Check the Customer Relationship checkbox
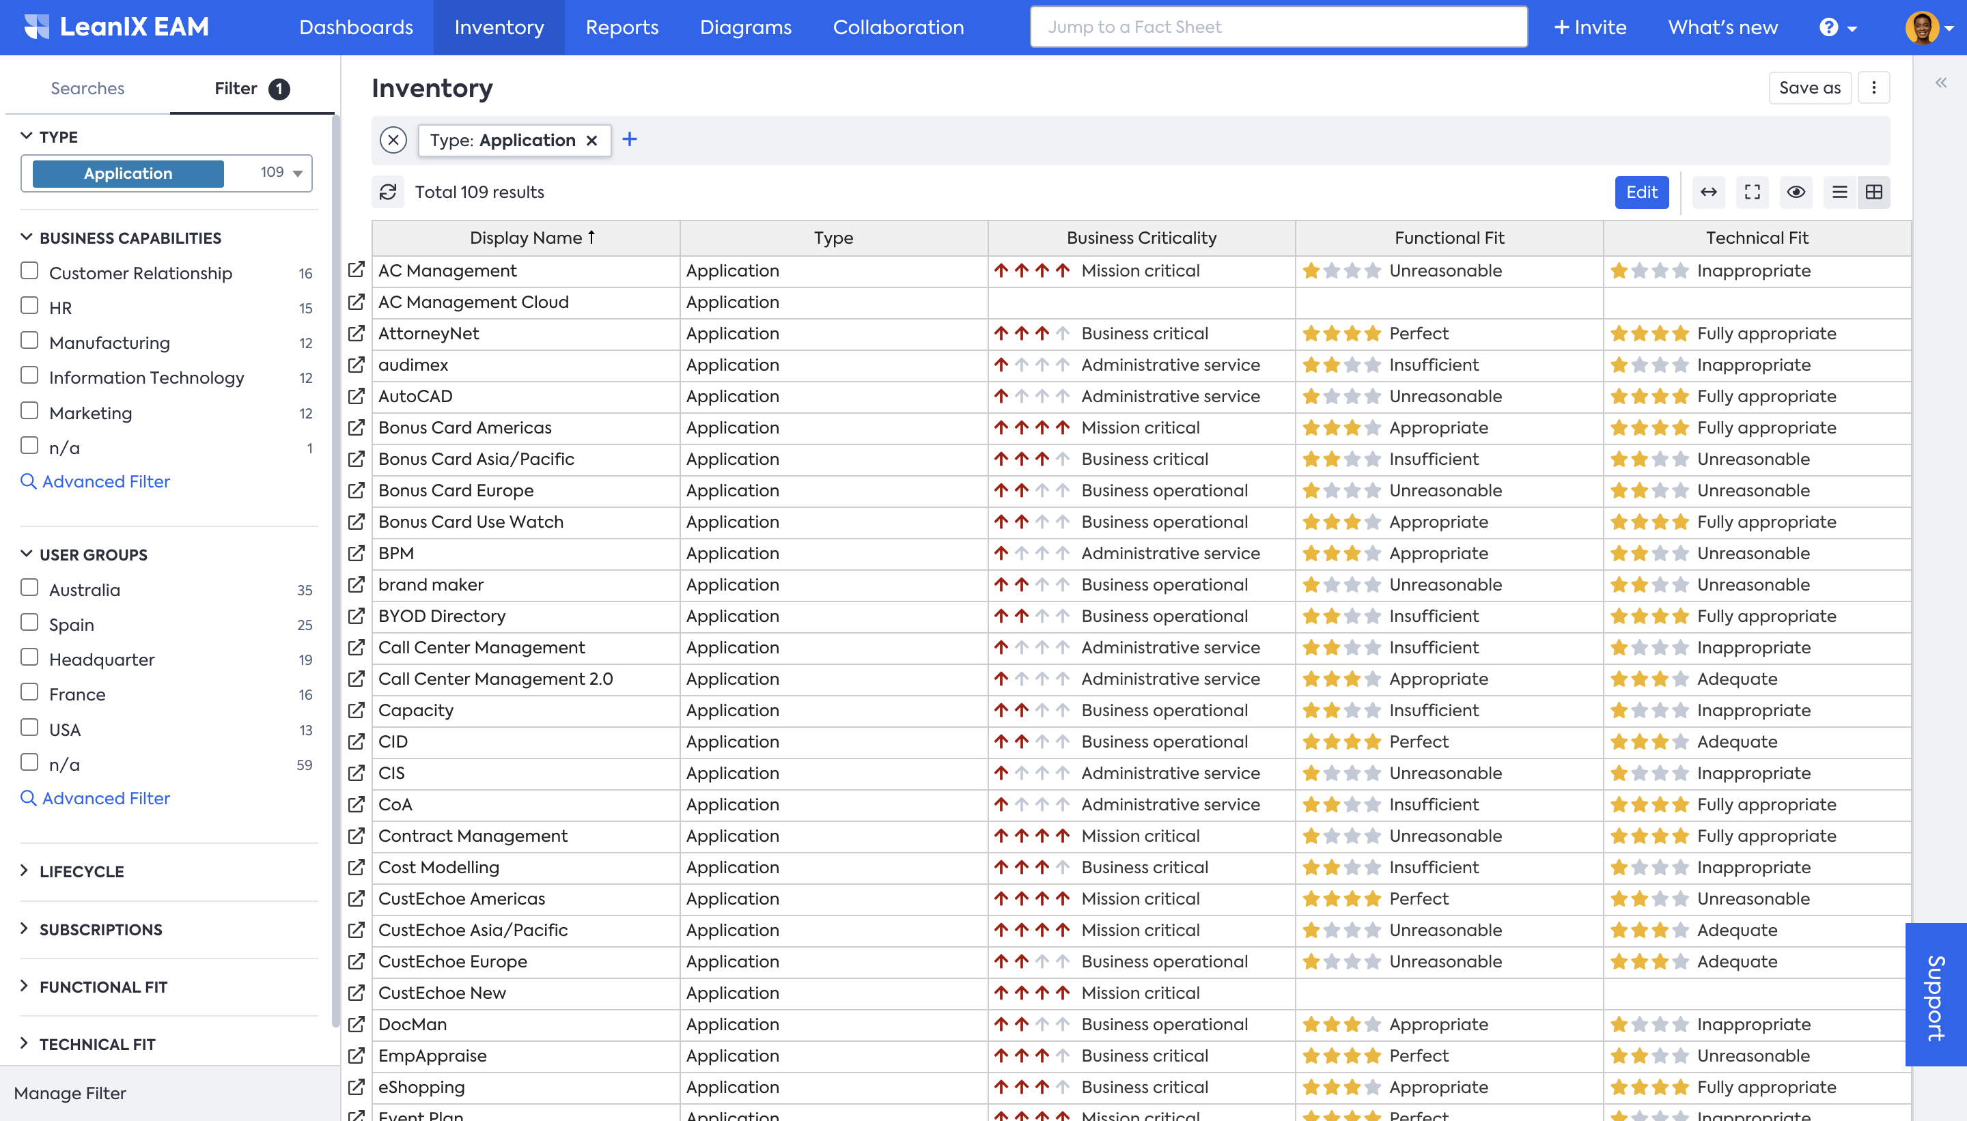The height and width of the screenshot is (1121, 1967). pyautogui.click(x=29, y=271)
